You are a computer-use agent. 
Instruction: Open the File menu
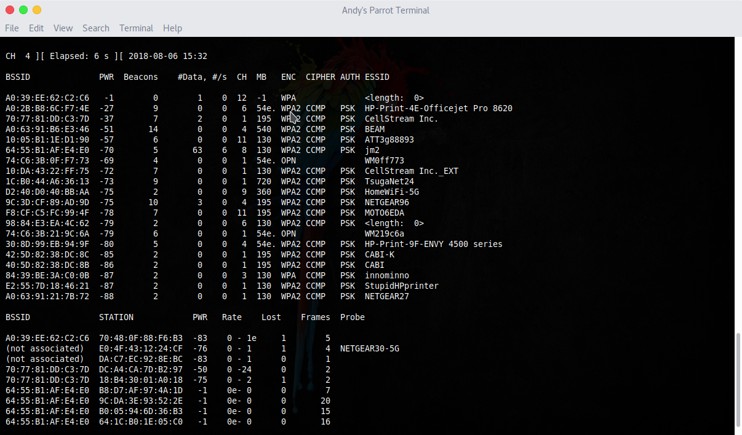pos(12,28)
